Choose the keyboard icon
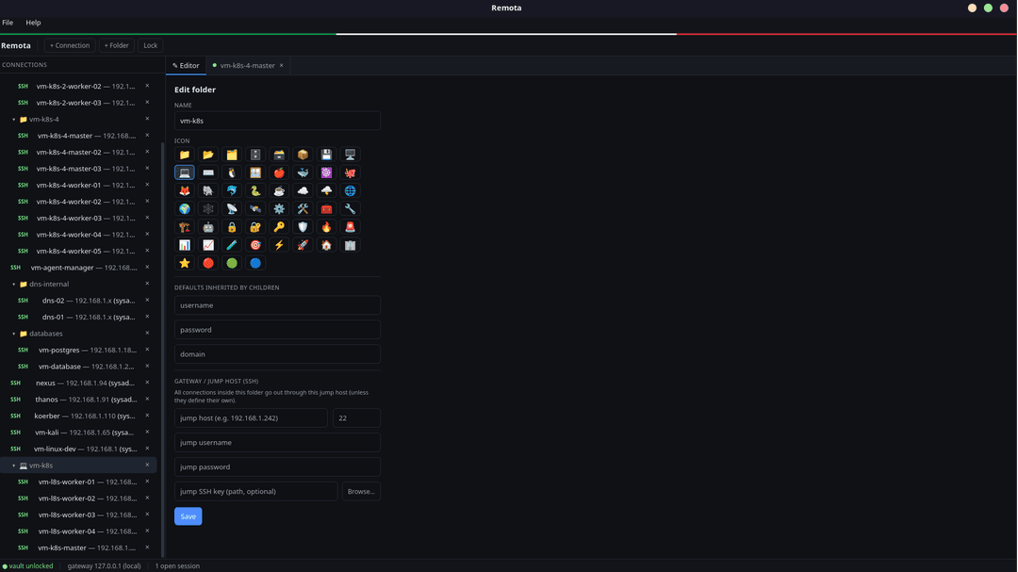 (x=207, y=172)
